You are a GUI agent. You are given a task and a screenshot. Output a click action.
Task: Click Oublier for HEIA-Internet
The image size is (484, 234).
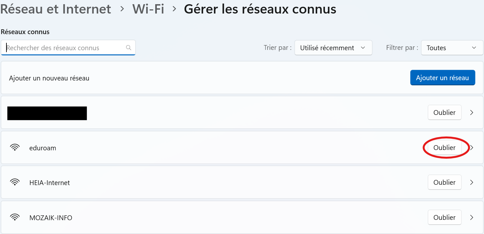pos(444,183)
